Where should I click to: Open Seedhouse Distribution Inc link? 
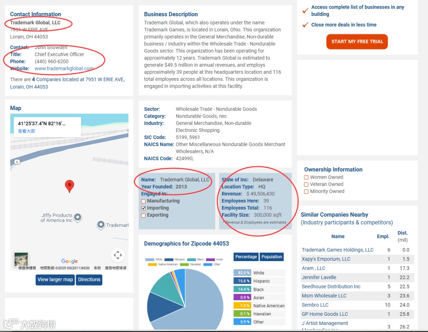tap(331, 286)
